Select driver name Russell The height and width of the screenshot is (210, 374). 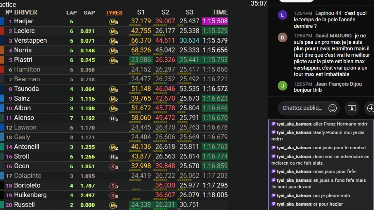click(x=24, y=204)
